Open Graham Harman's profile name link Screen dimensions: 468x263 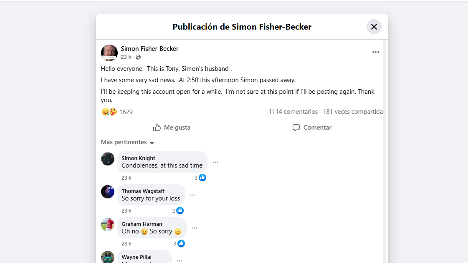[142, 224]
